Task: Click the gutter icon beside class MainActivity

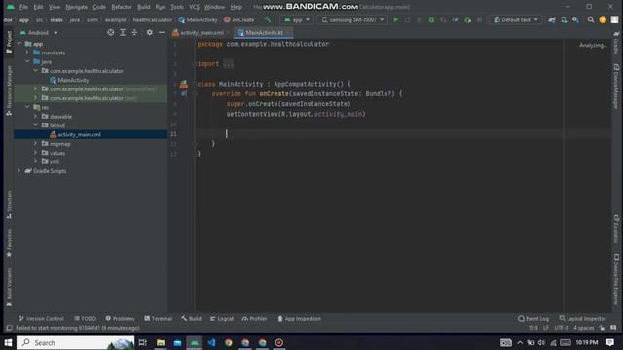Action: pos(184,85)
